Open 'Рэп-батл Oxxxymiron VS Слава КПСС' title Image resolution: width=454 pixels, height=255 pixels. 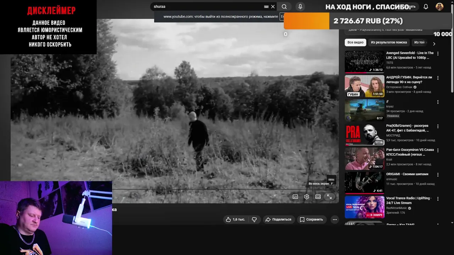pos(410,152)
